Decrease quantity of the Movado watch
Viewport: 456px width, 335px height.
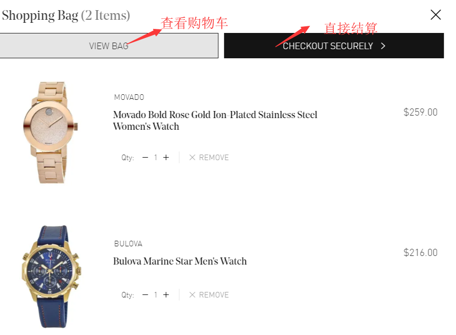pyautogui.click(x=145, y=158)
